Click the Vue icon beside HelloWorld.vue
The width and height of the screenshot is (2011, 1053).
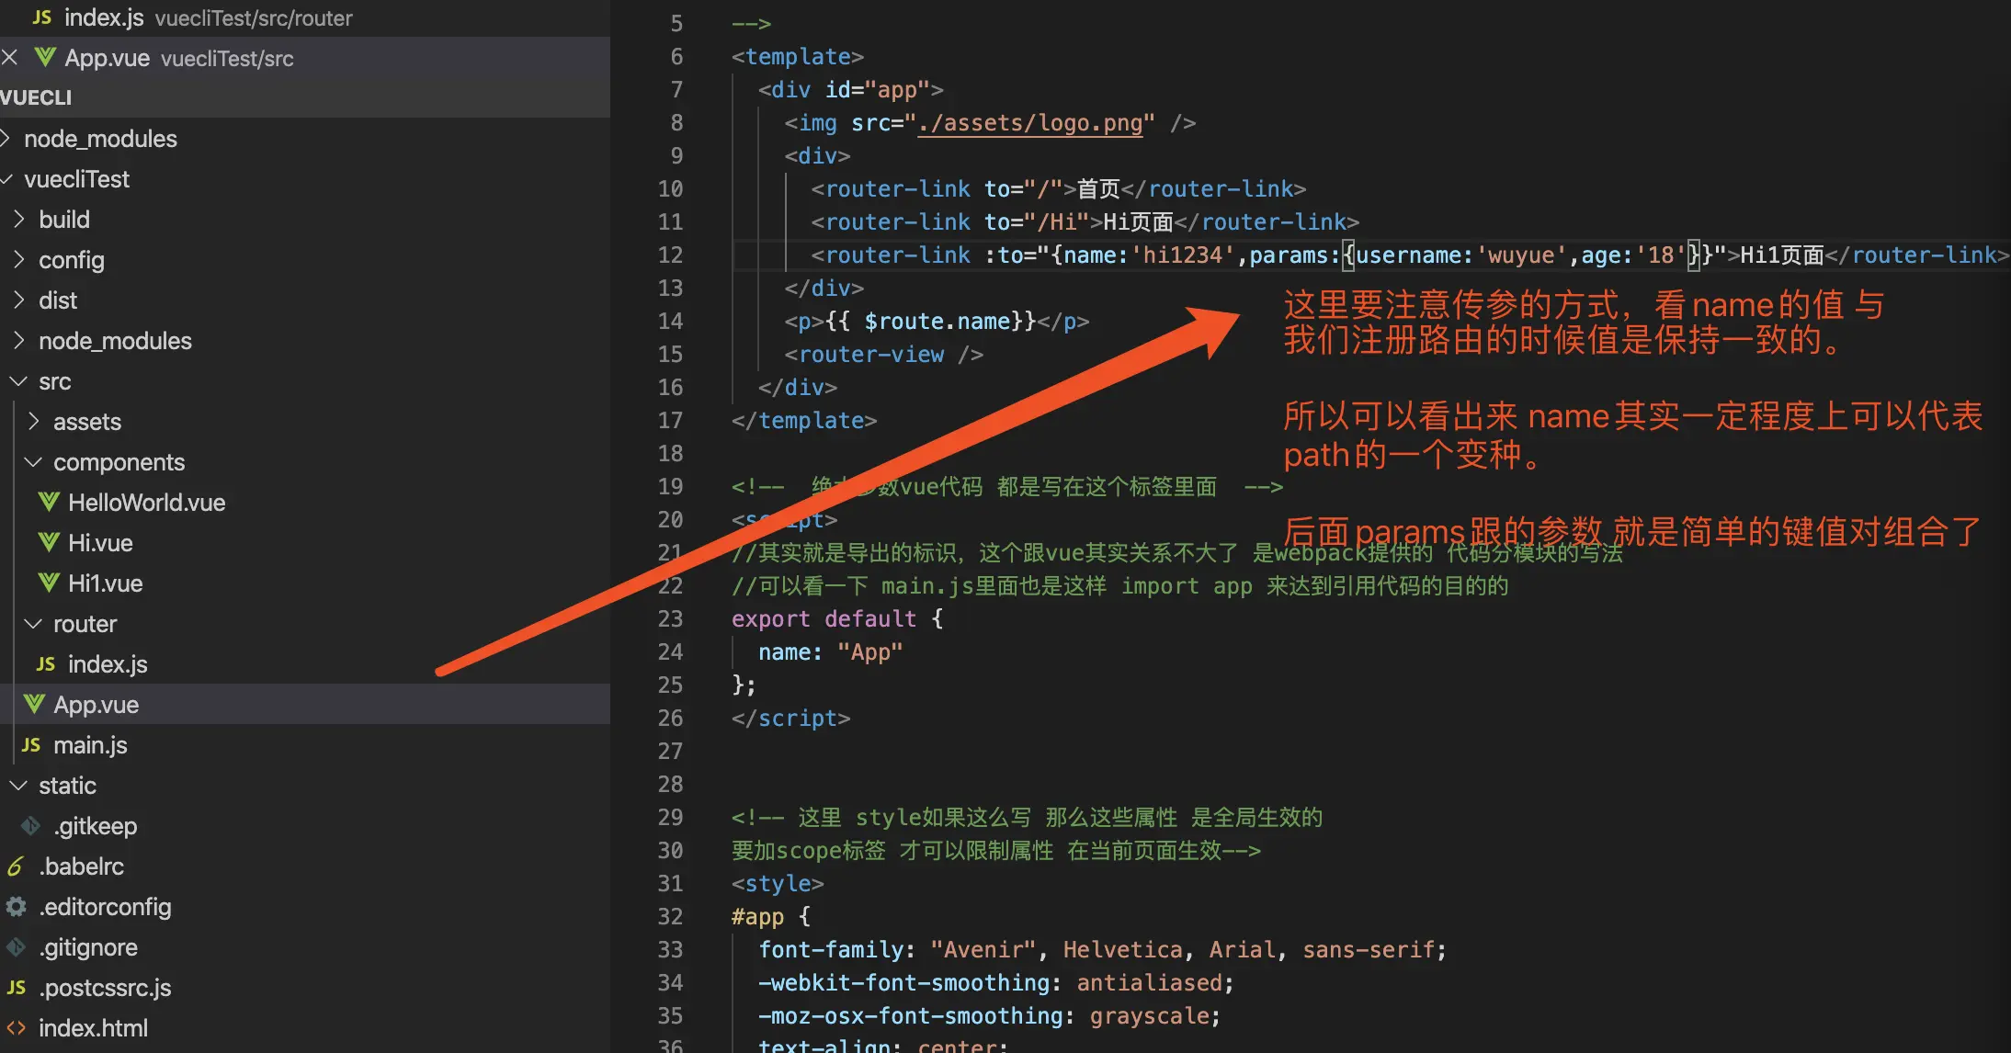pos(49,503)
